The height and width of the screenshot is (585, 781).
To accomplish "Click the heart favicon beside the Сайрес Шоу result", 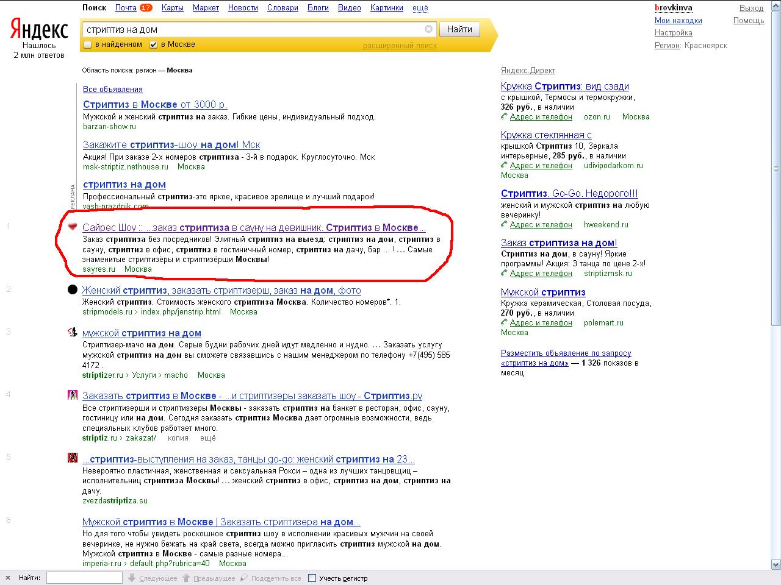I will coord(73,227).
